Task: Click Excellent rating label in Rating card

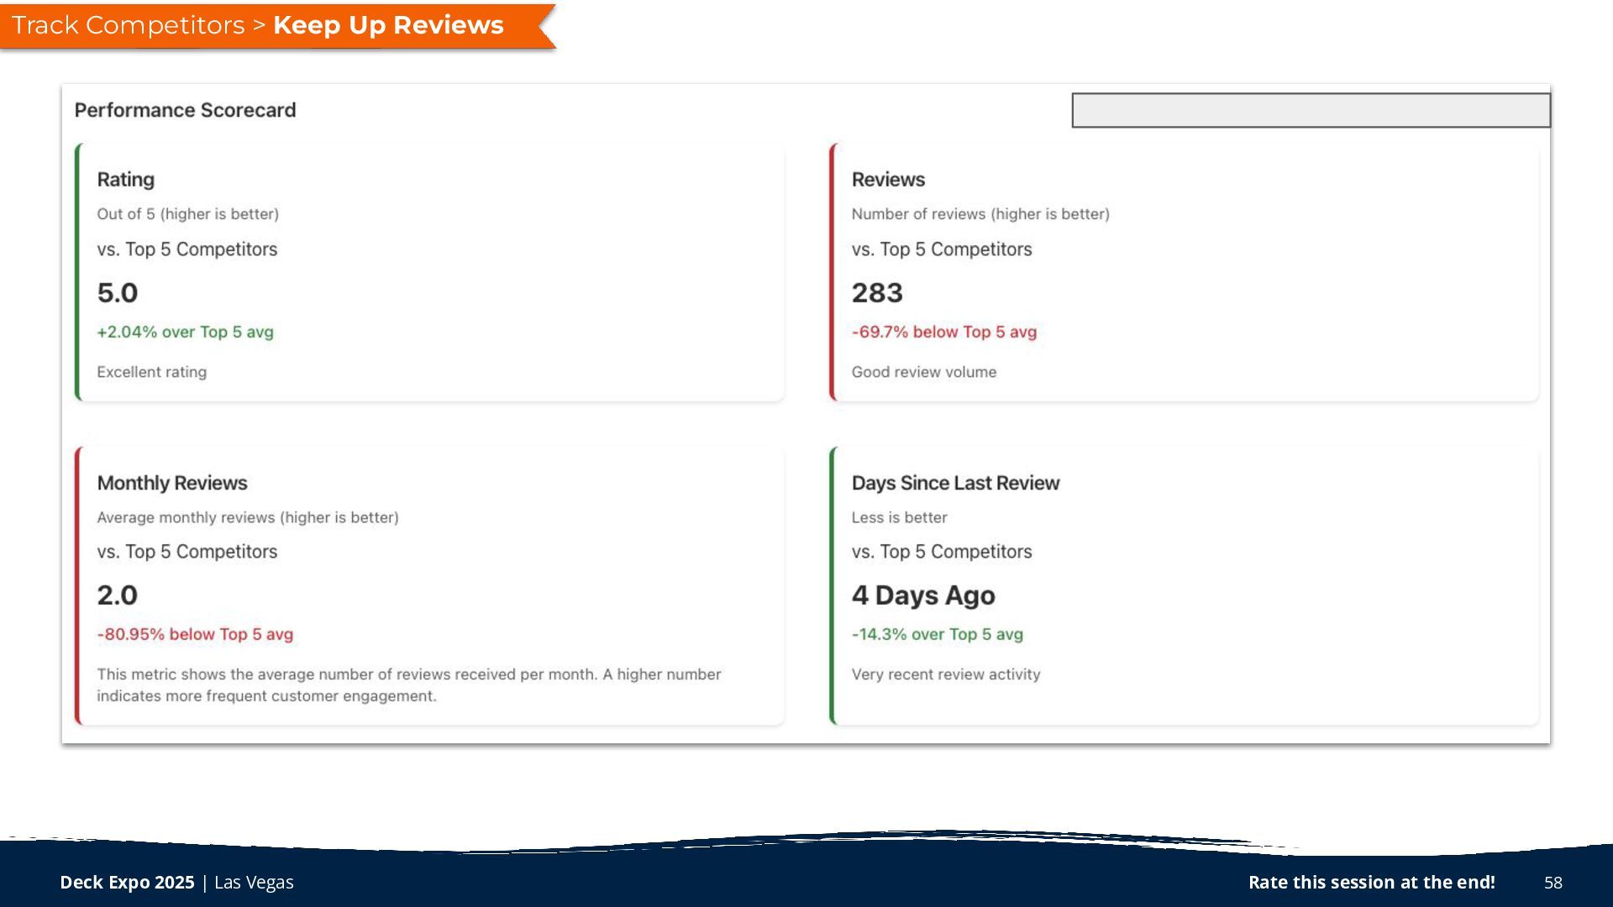Action: point(151,372)
